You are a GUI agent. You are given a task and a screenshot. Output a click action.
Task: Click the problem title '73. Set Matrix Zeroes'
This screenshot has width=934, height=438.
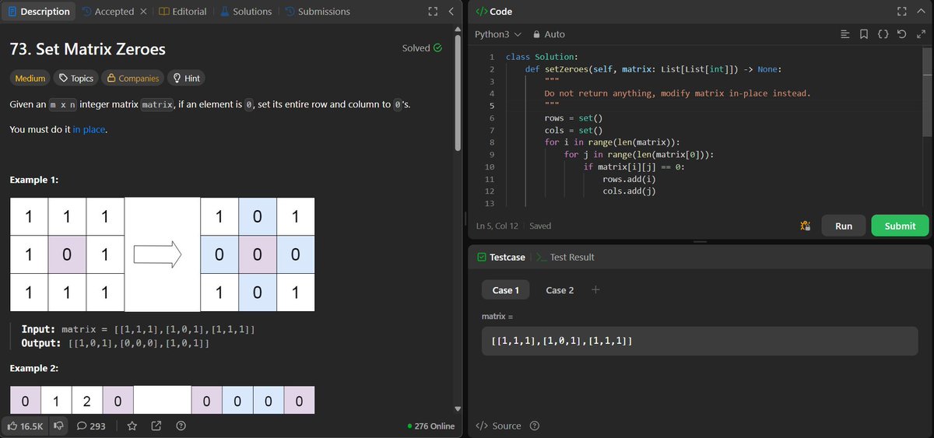tap(87, 49)
